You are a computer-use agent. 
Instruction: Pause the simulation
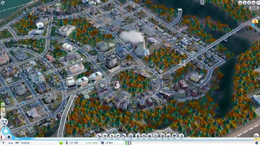3,143
